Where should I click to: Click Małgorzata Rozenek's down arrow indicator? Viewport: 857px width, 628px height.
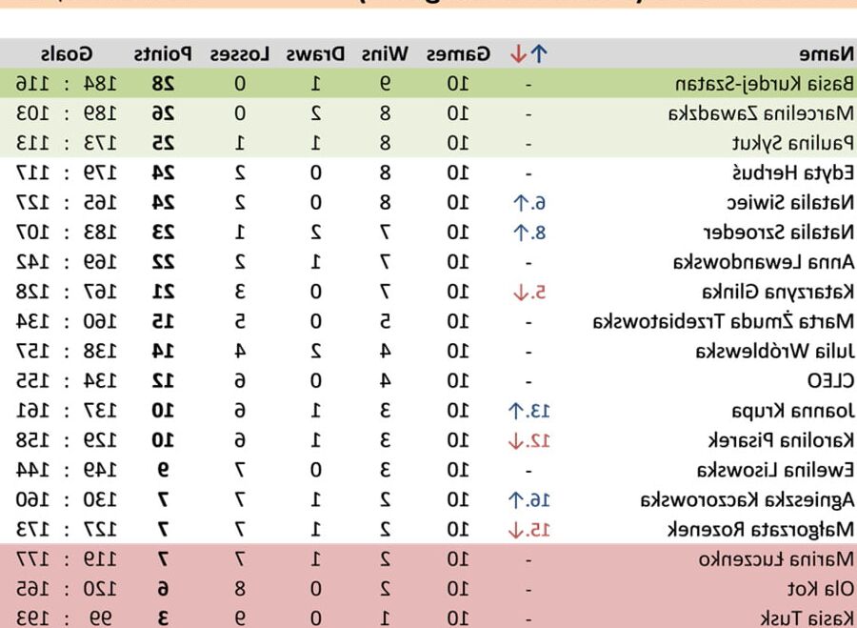pos(515,530)
